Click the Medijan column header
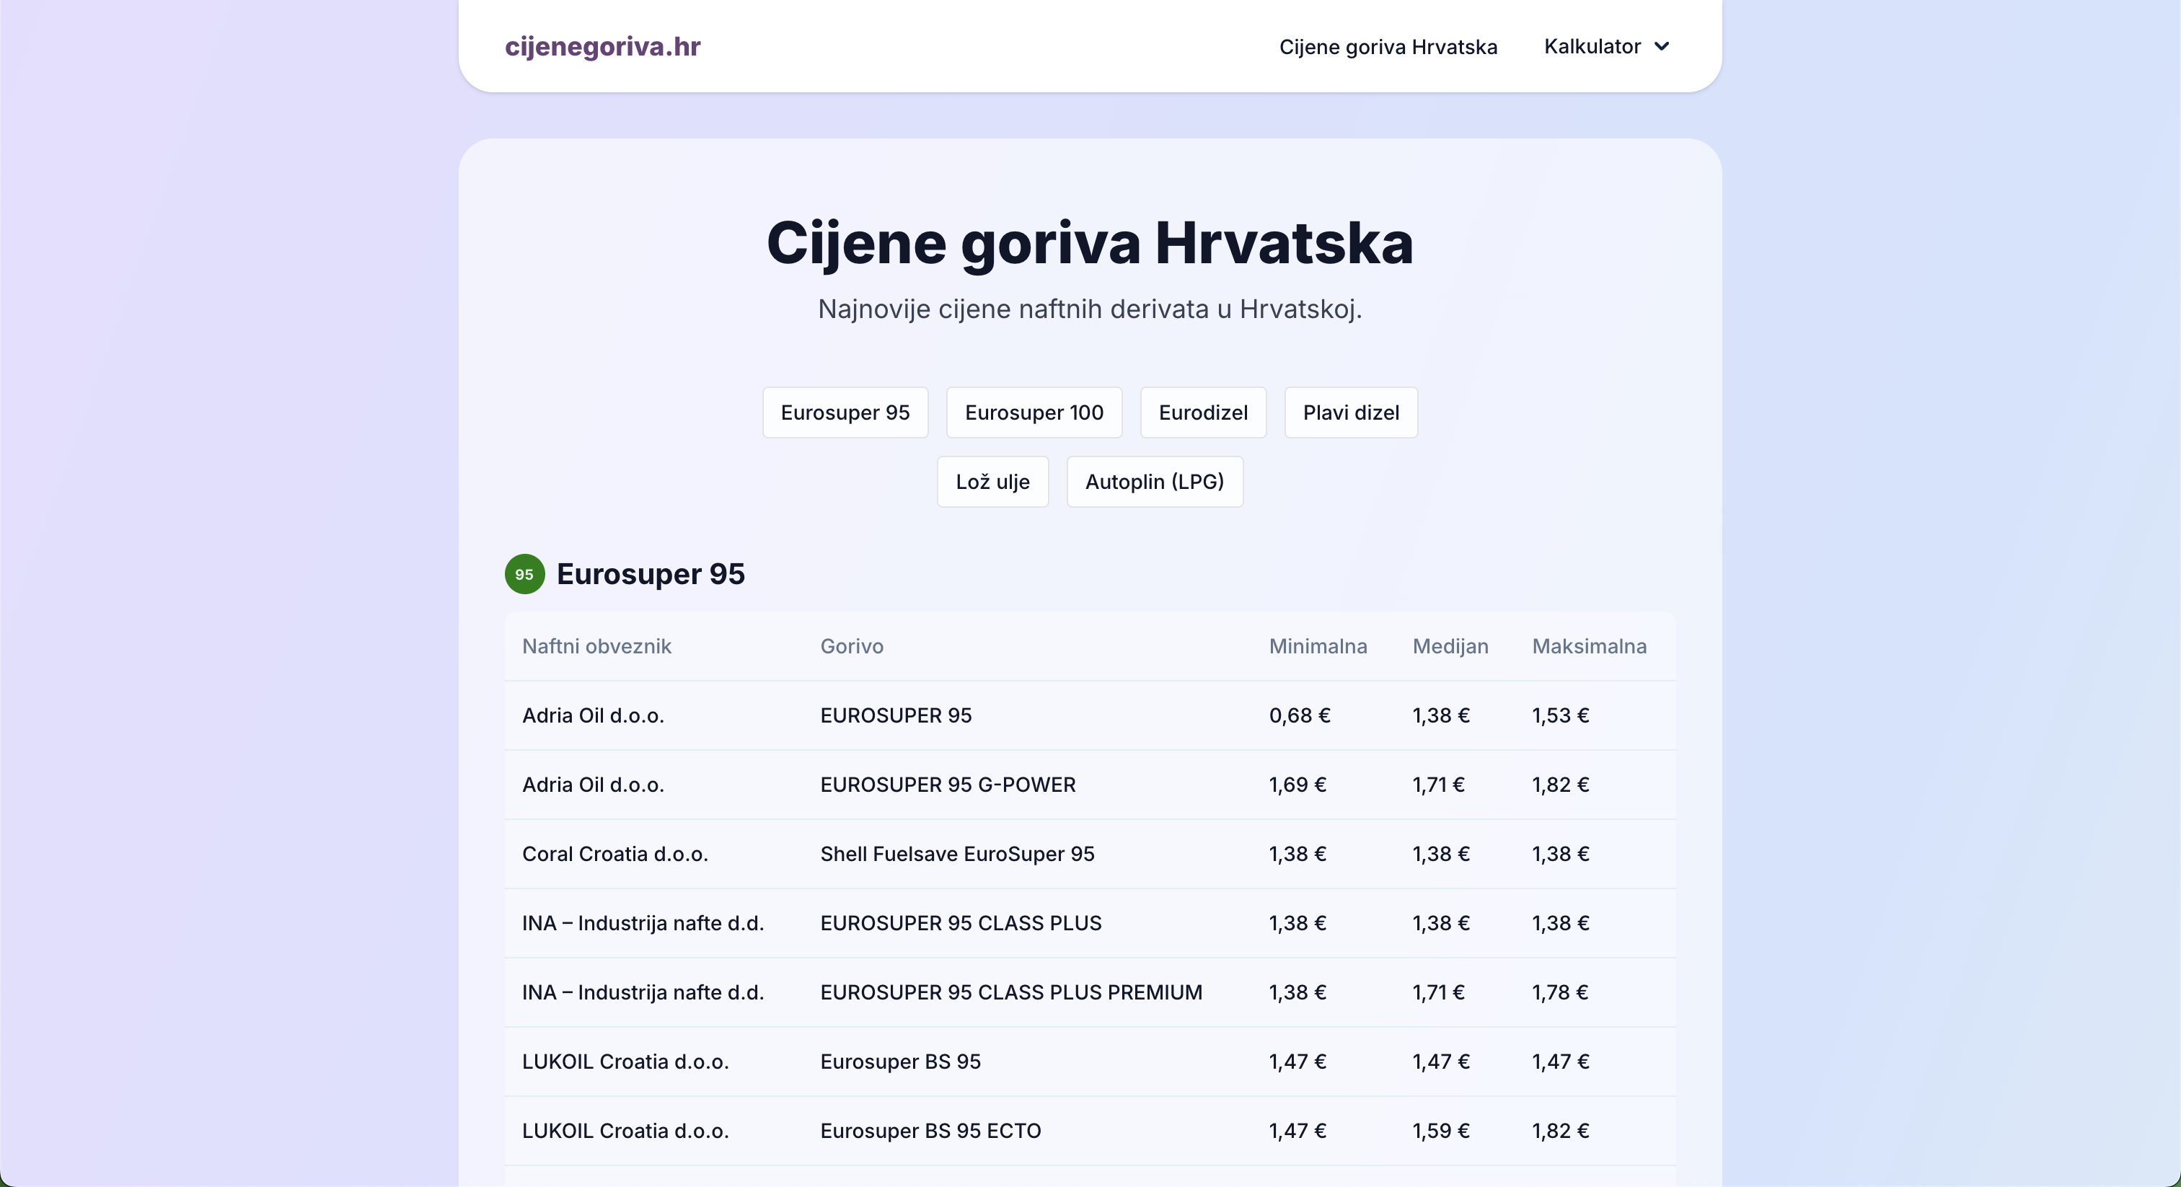 [1450, 646]
